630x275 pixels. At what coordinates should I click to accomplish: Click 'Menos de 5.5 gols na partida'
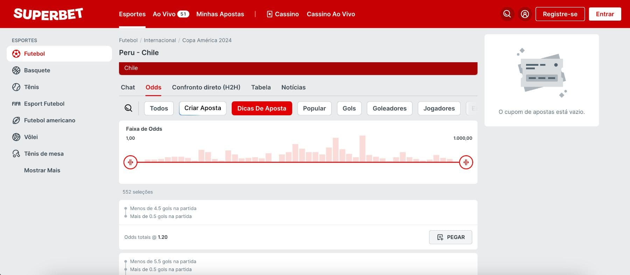pyautogui.click(x=163, y=261)
